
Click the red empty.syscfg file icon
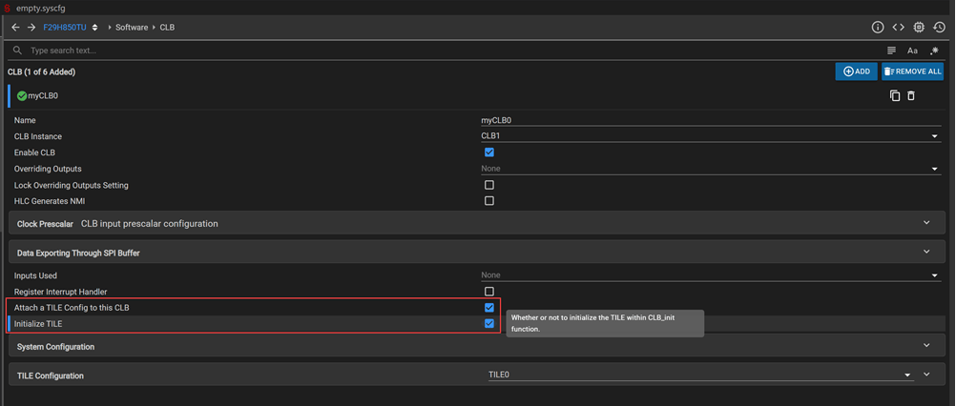click(8, 8)
